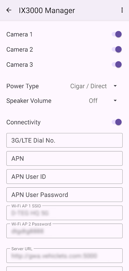The image size is (129, 271).
Task: Turn off the Camera 3 switch
Action: (117, 64)
